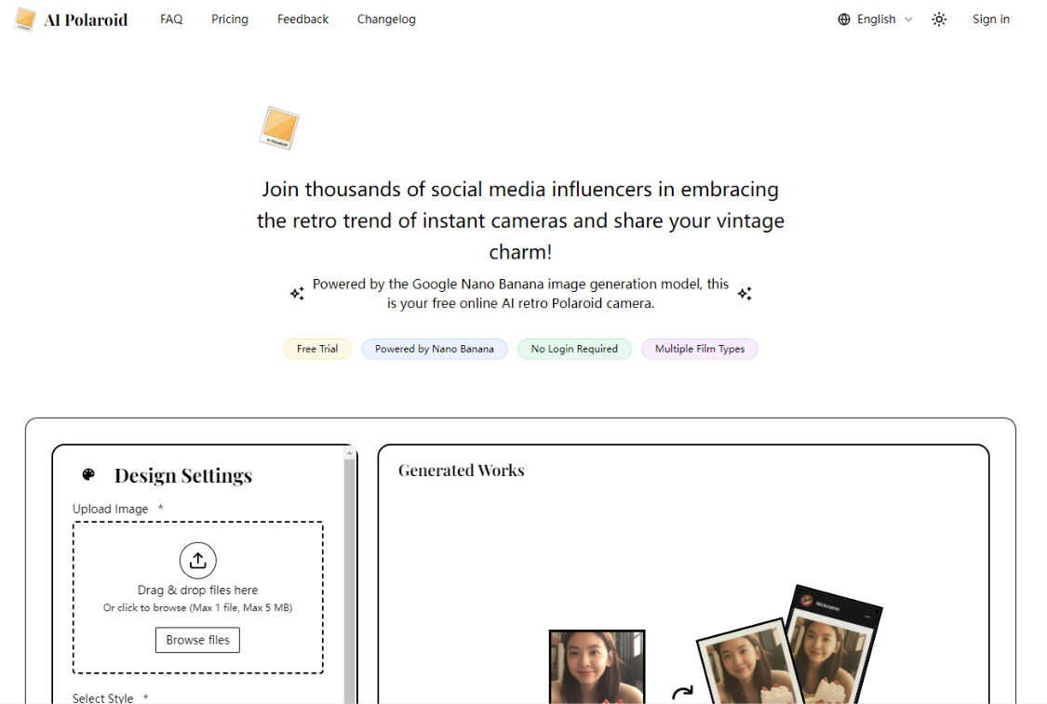Click the Free Trial badge
Image resolution: width=1047 pixels, height=704 pixels.
coord(316,349)
